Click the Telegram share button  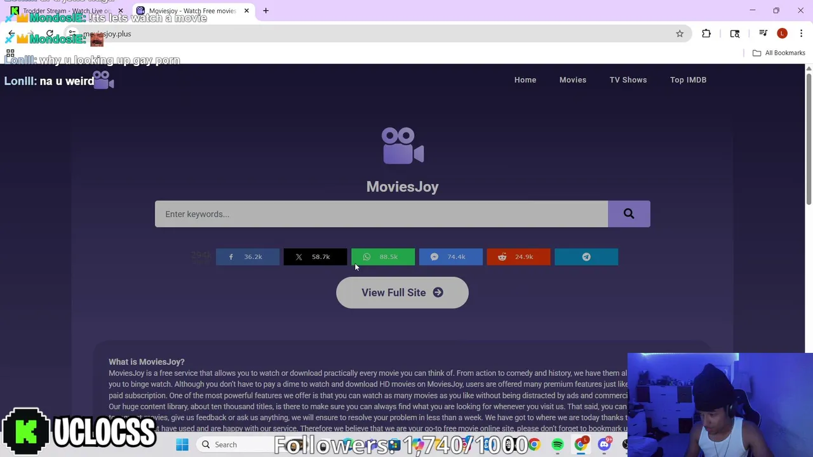tap(586, 256)
